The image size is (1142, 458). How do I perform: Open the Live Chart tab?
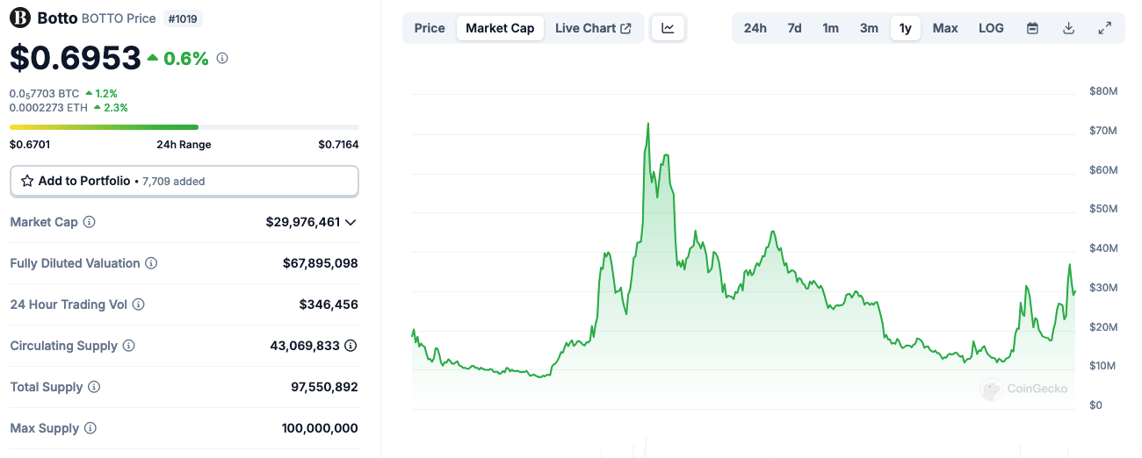(593, 28)
